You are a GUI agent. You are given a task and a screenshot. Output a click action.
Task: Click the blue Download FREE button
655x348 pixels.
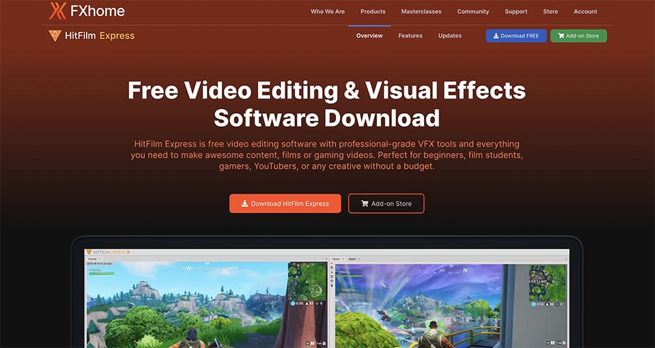(516, 36)
